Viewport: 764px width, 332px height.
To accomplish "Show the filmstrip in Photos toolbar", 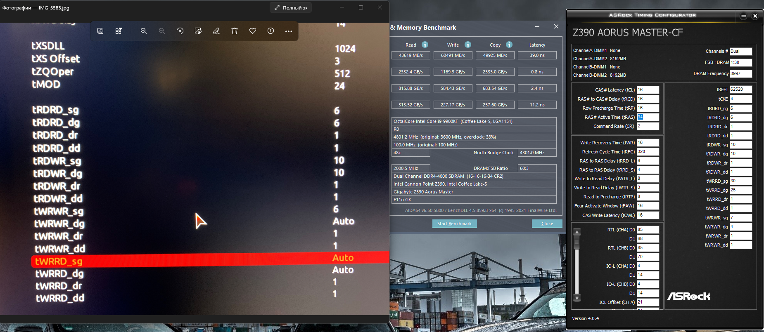I will (x=119, y=31).
